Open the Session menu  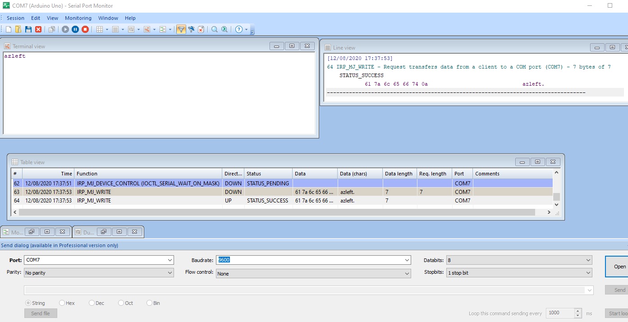[x=15, y=18]
